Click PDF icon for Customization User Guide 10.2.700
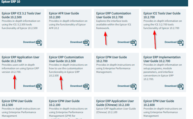The image size is (193, 119). 134,43
